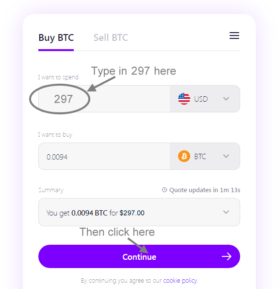The width and height of the screenshot is (279, 289).
Task: Expand the BTC crypto dropdown chevron
Action: [x=226, y=156]
